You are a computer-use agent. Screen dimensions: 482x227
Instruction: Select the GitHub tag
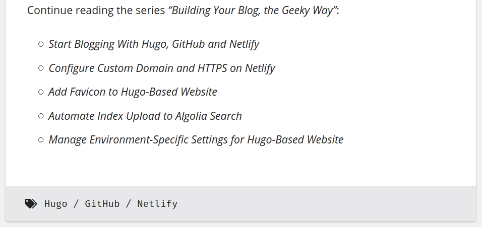point(102,204)
